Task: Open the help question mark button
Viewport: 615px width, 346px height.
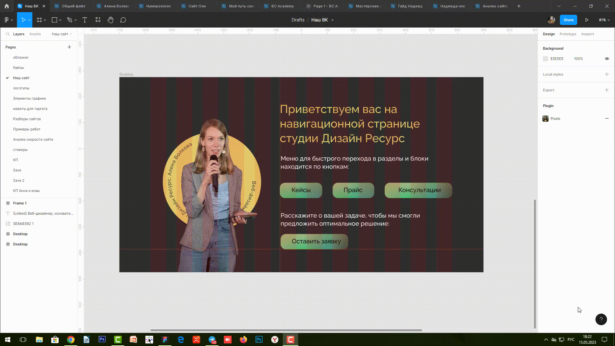Action: click(601, 319)
